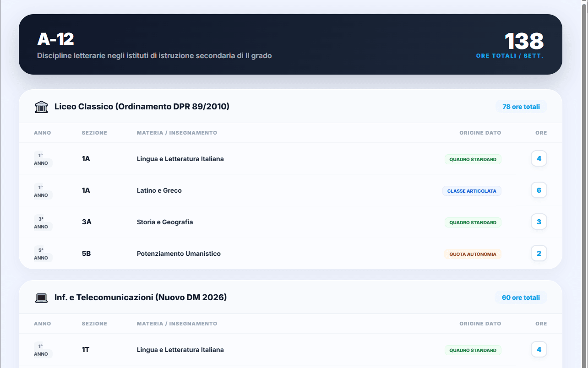
Task: Click the ANNO column header in Liceo Classico
Action: click(43, 133)
